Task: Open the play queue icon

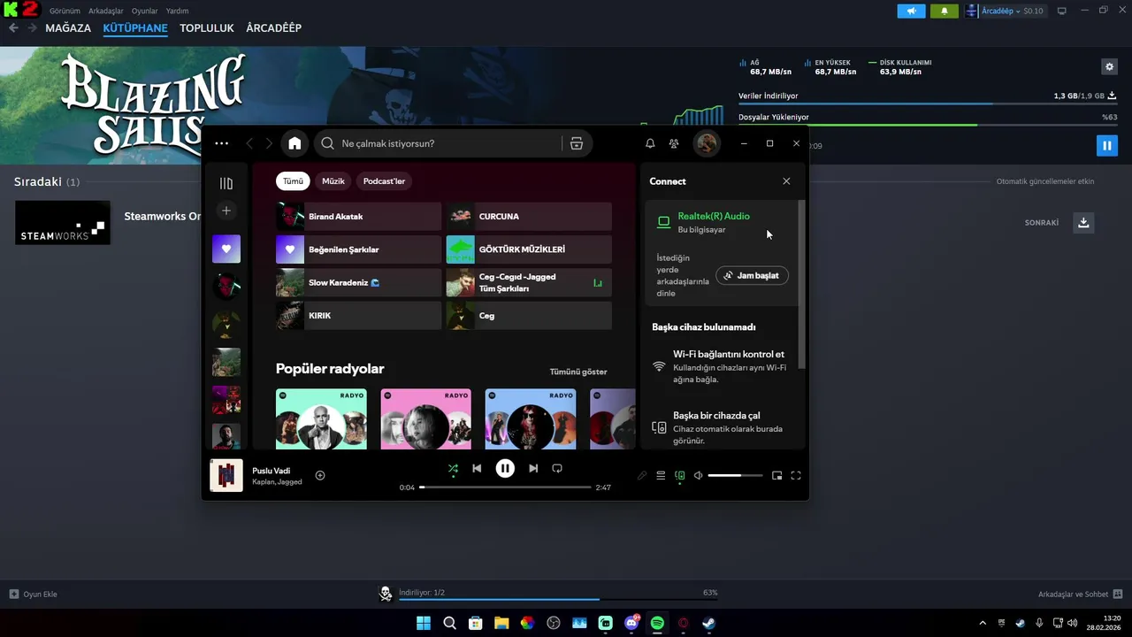Action: point(661,475)
